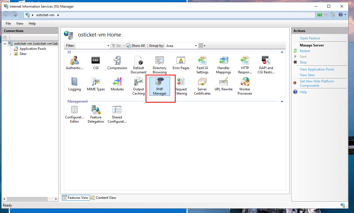Open the Filter dropdown arrow

[108, 46]
